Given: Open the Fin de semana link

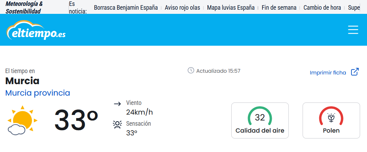Looking at the screenshot, I should (279, 7).
